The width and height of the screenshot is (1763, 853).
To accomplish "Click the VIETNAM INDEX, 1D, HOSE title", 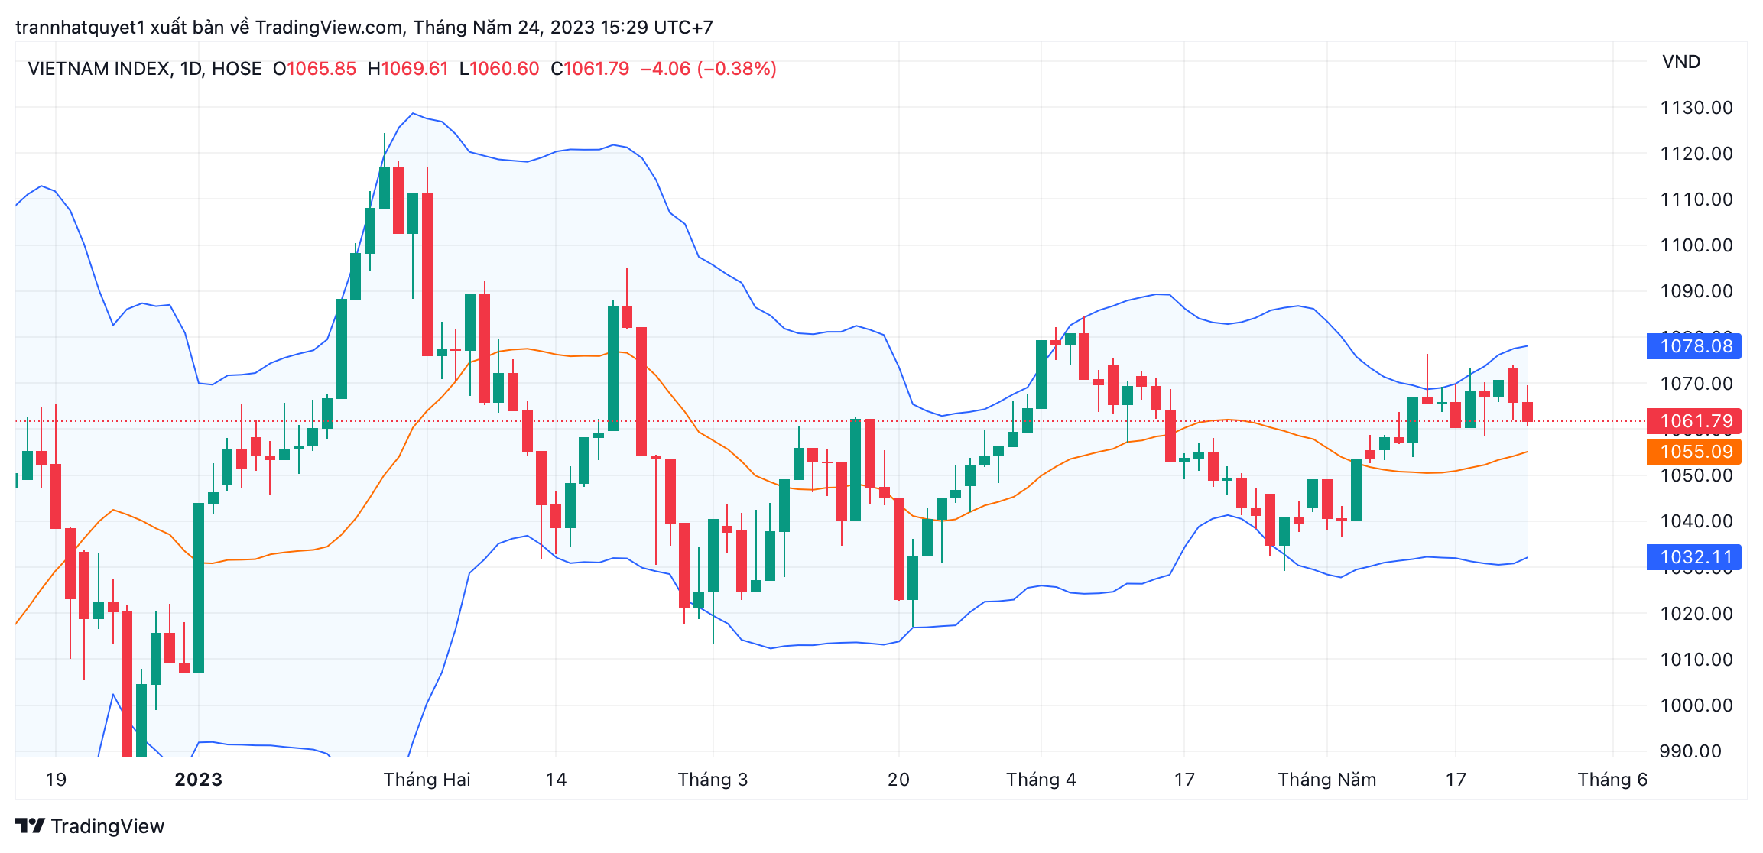I will tap(144, 69).
